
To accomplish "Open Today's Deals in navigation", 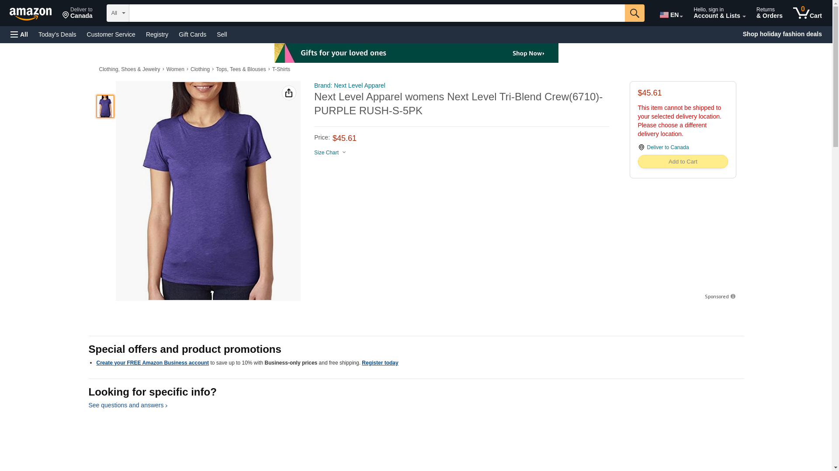I will coord(57,34).
